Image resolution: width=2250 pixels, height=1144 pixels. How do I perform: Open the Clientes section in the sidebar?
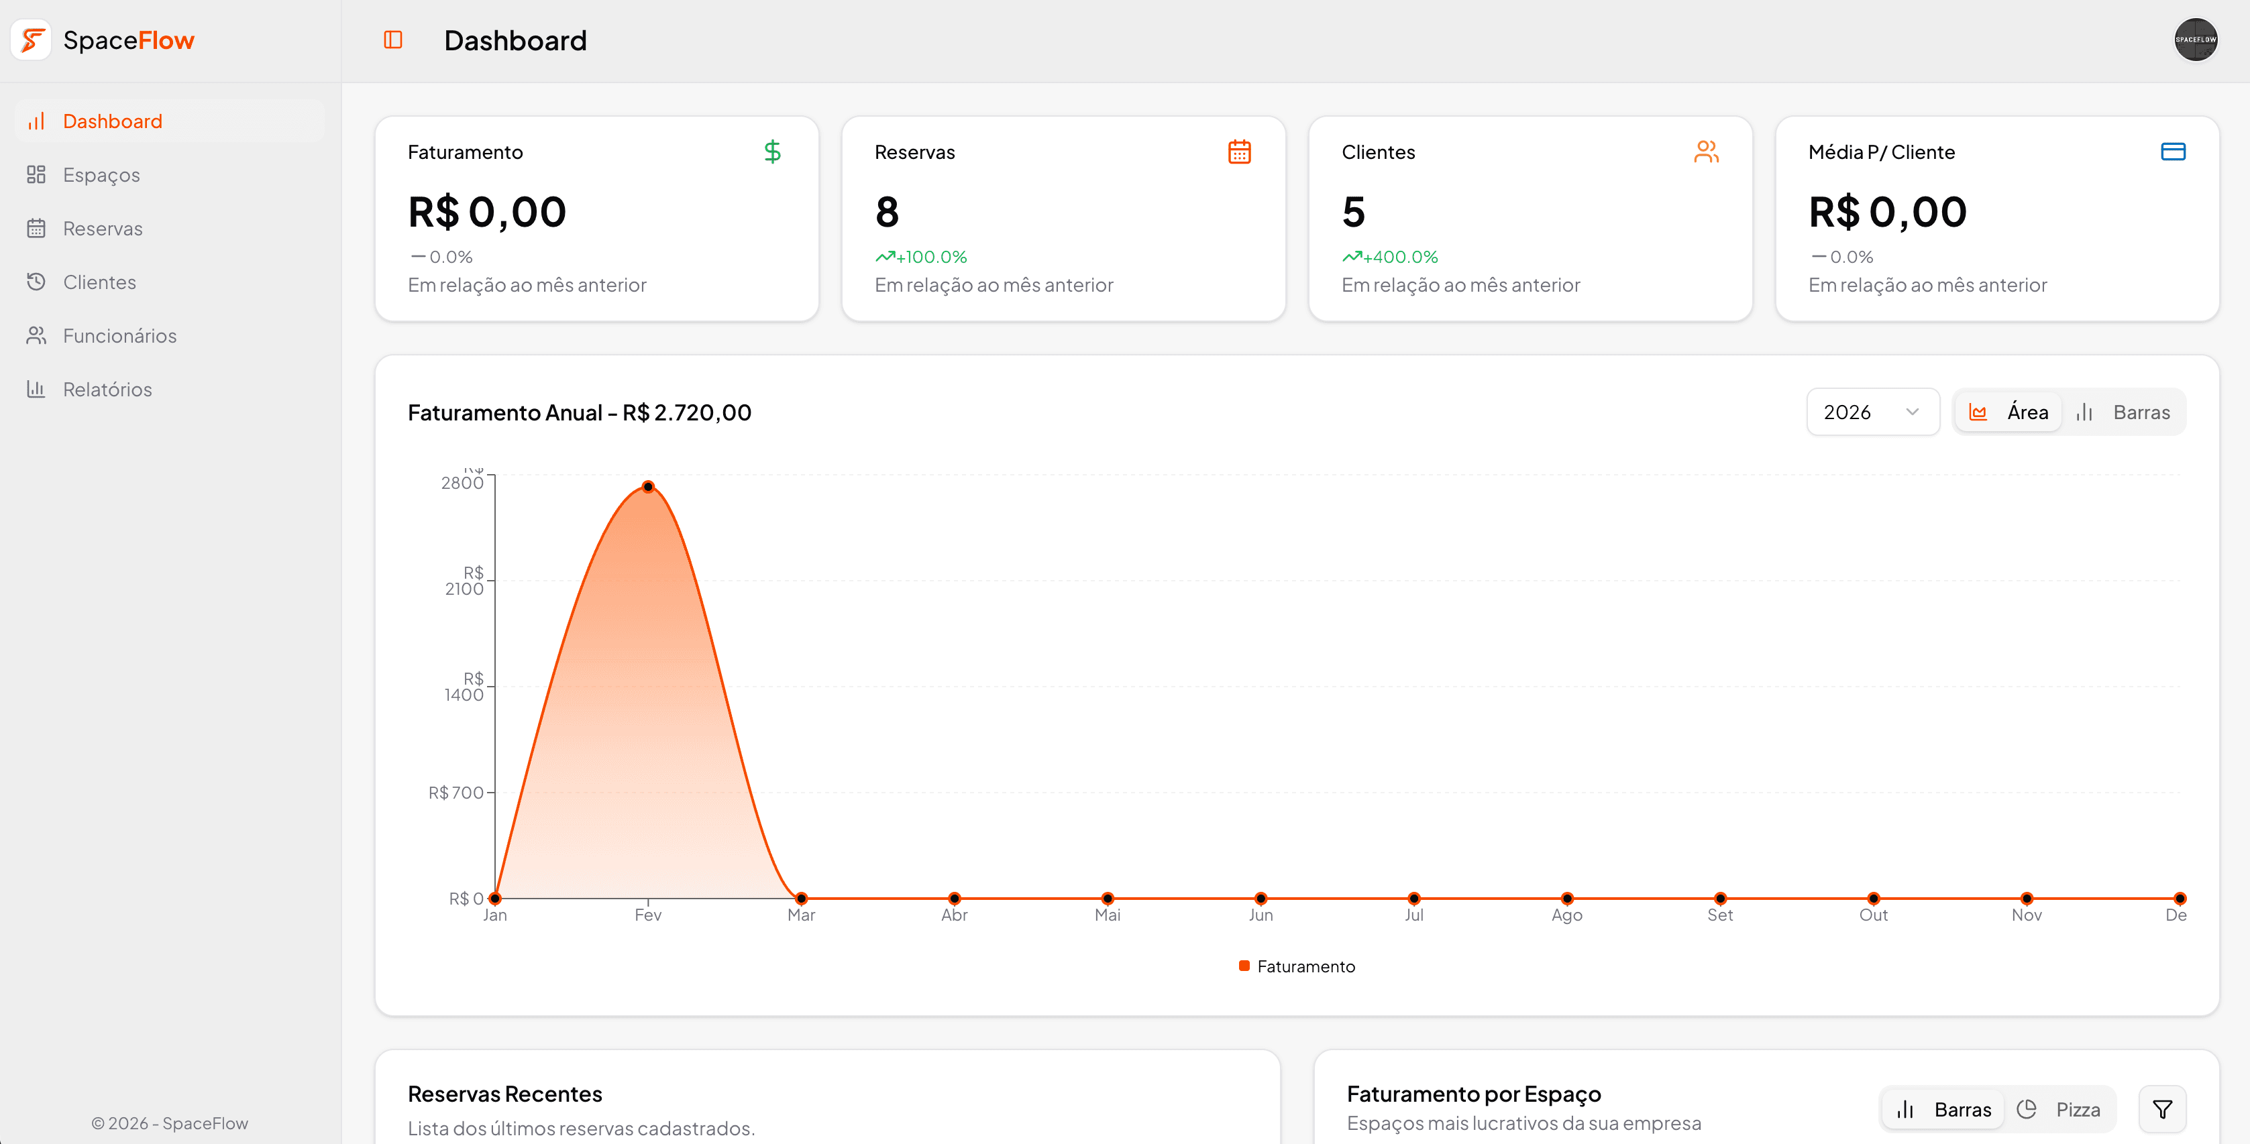tap(99, 281)
